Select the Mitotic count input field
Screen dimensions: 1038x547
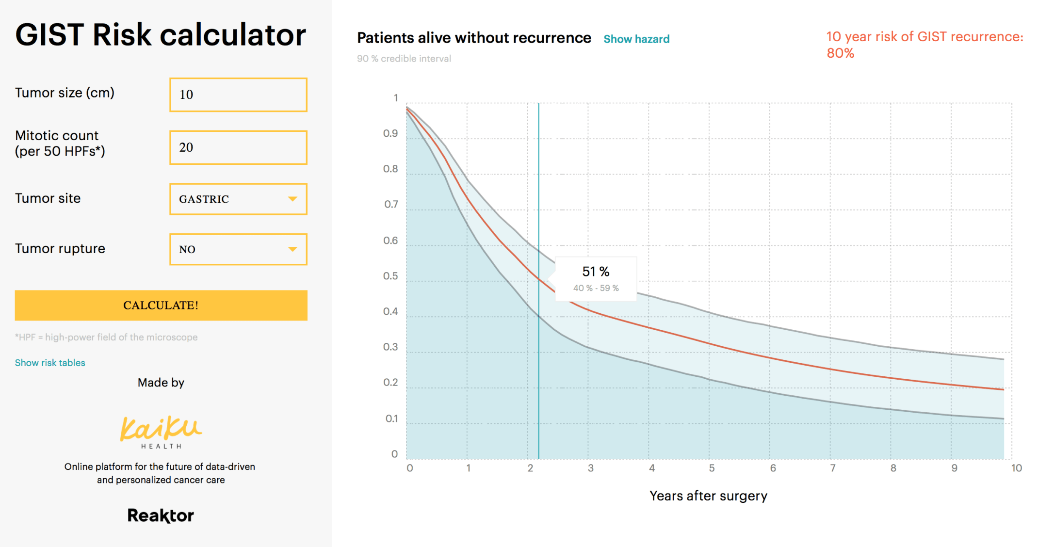[x=238, y=147]
